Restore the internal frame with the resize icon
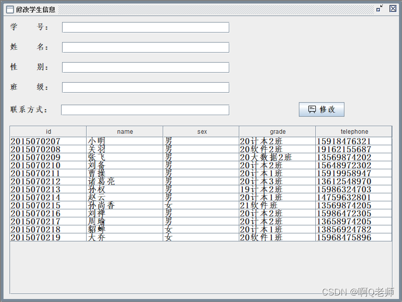Image resolution: width=402 pixels, height=302 pixels. coord(379,9)
